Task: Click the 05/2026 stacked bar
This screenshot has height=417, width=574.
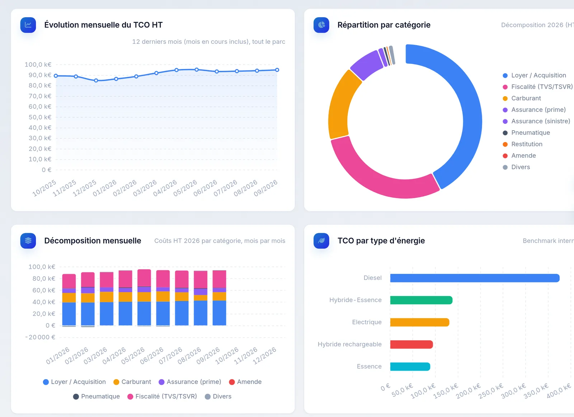Action: 144,298
